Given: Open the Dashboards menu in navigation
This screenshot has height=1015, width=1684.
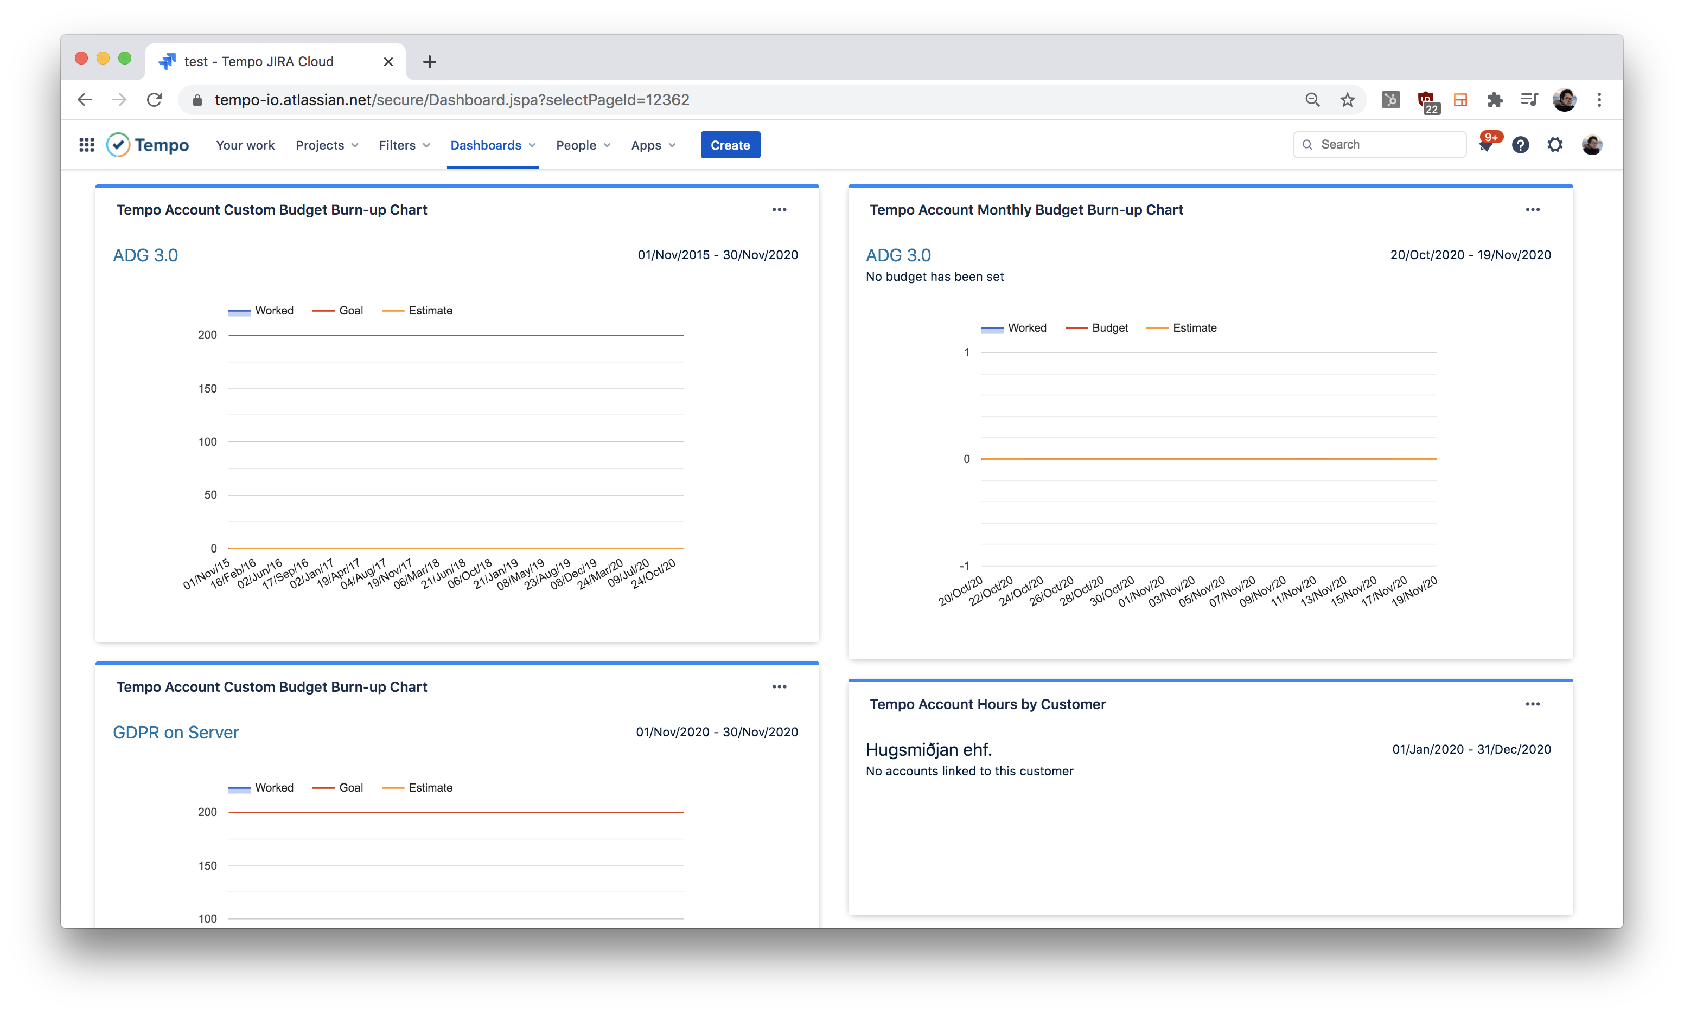Looking at the screenshot, I should click(492, 145).
